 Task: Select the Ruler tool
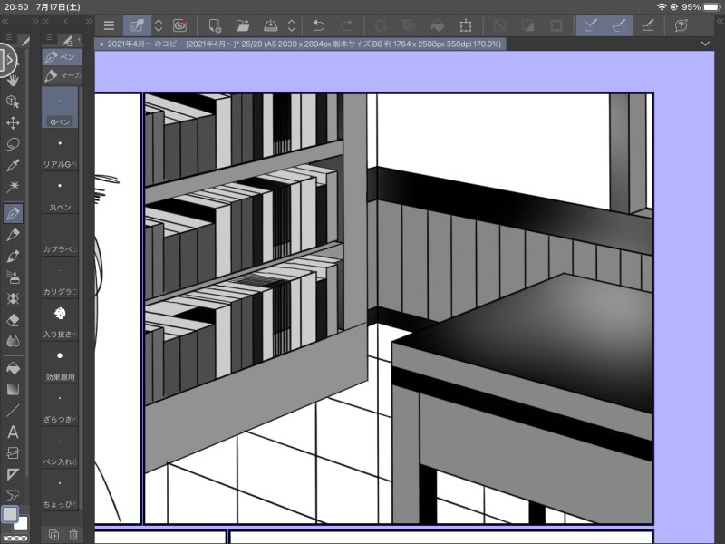(13, 474)
